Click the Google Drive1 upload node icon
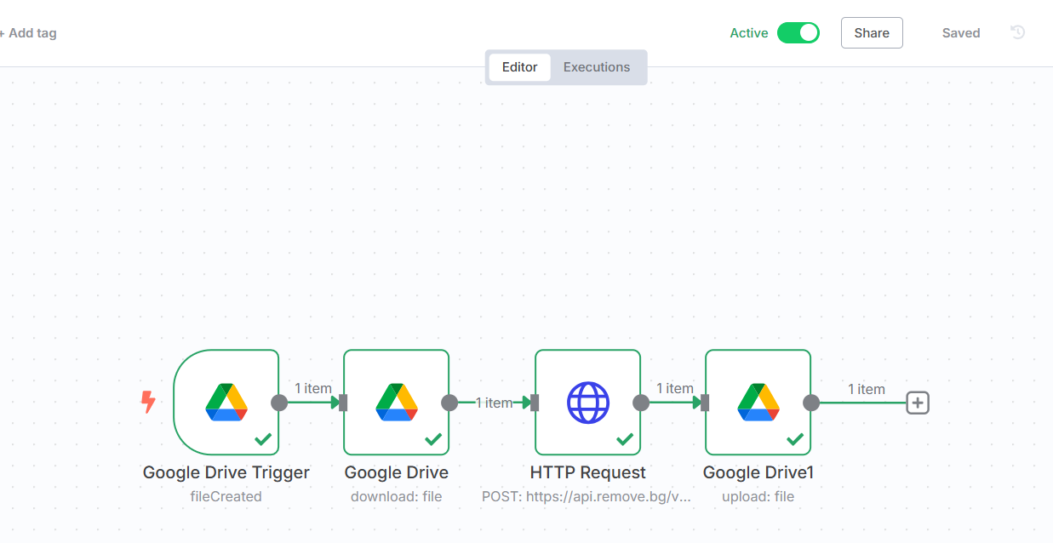The width and height of the screenshot is (1053, 543). tap(758, 402)
